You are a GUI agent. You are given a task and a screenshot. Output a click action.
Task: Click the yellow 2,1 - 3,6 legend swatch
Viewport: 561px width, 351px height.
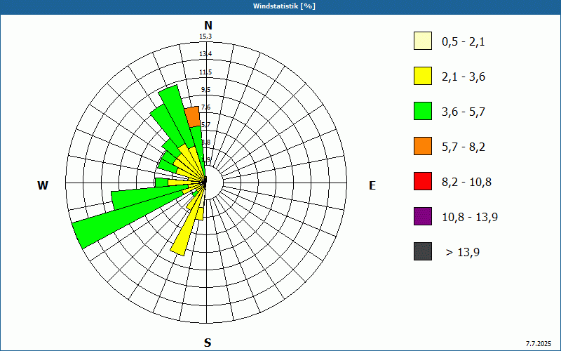[423, 76]
